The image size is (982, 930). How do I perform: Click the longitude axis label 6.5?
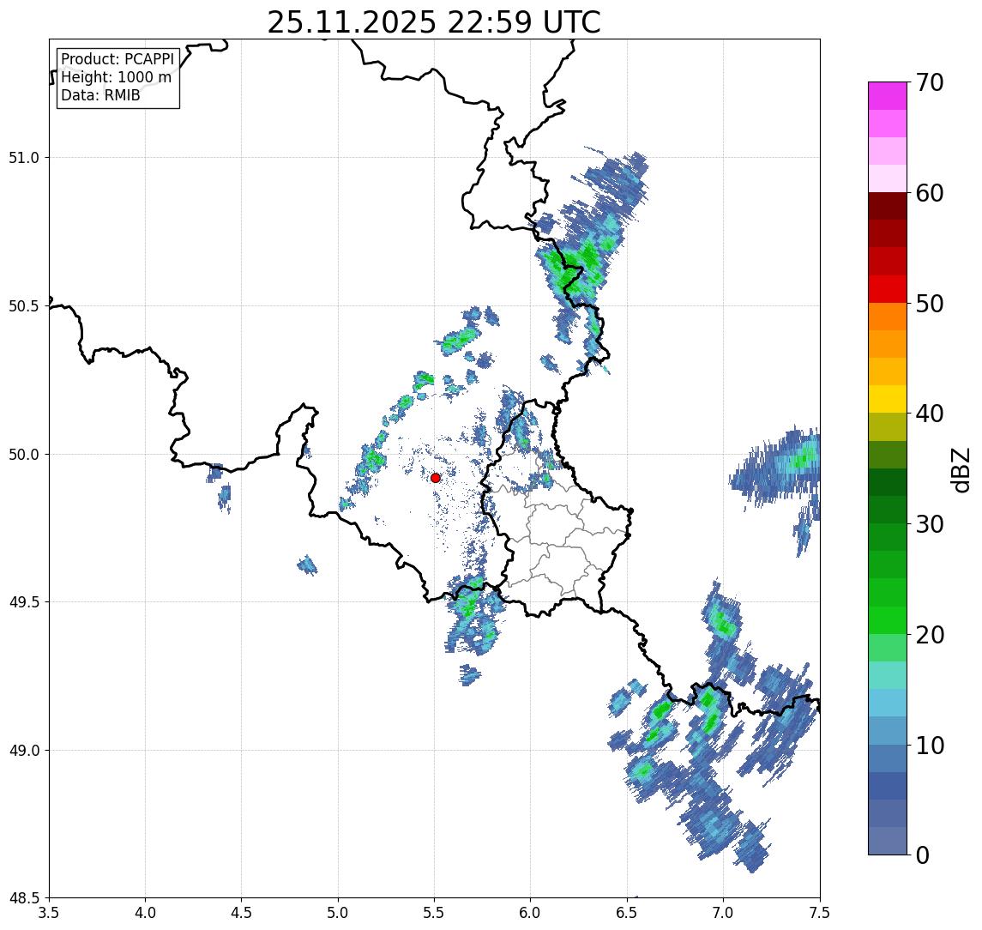click(627, 913)
